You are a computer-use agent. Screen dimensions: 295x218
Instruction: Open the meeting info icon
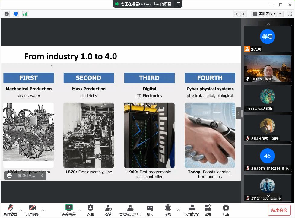[7, 14]
